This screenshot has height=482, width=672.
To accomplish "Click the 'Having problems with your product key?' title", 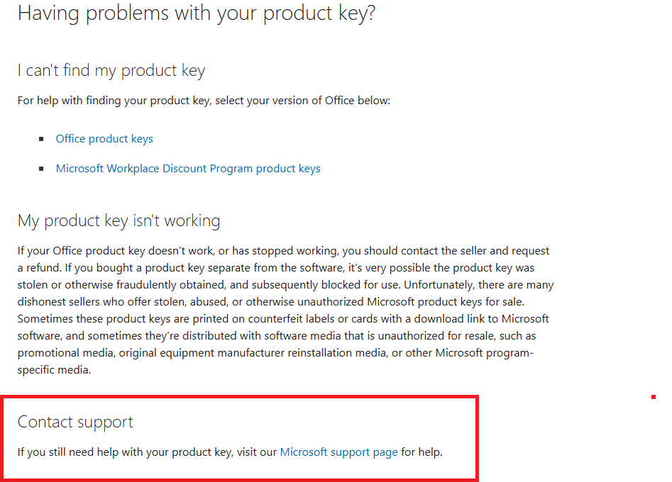I will [197, 13].
